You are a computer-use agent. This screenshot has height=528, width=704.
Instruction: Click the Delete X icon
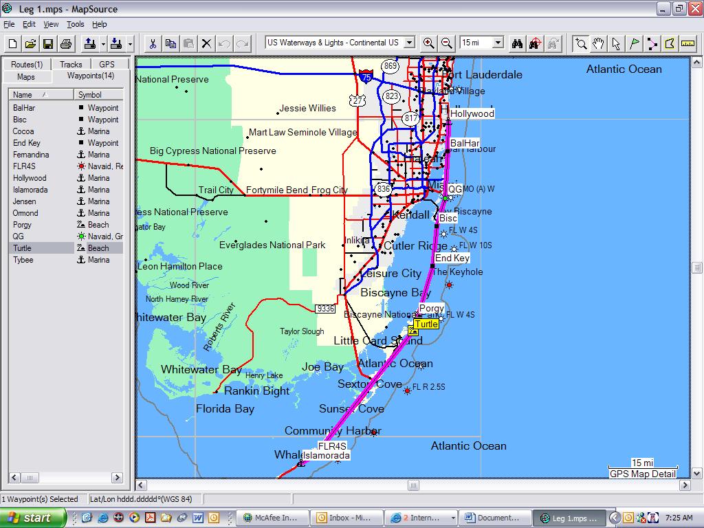point(206,43)
